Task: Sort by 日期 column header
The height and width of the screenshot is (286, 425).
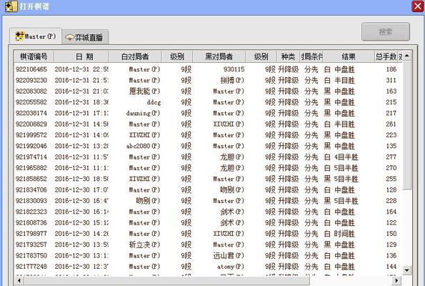Action: 81,56
